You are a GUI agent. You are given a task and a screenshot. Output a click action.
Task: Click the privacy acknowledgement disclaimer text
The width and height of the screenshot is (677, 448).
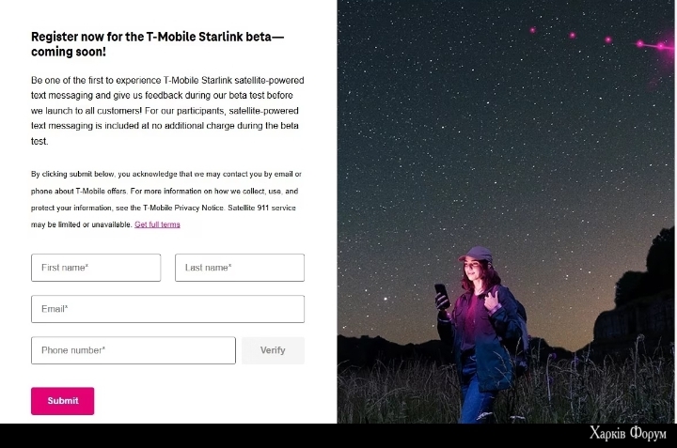pos(166,199)
